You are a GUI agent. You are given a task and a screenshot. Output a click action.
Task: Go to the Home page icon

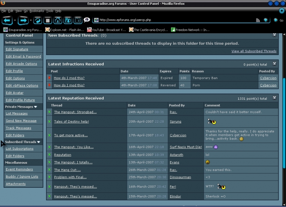tap(58, 20)
